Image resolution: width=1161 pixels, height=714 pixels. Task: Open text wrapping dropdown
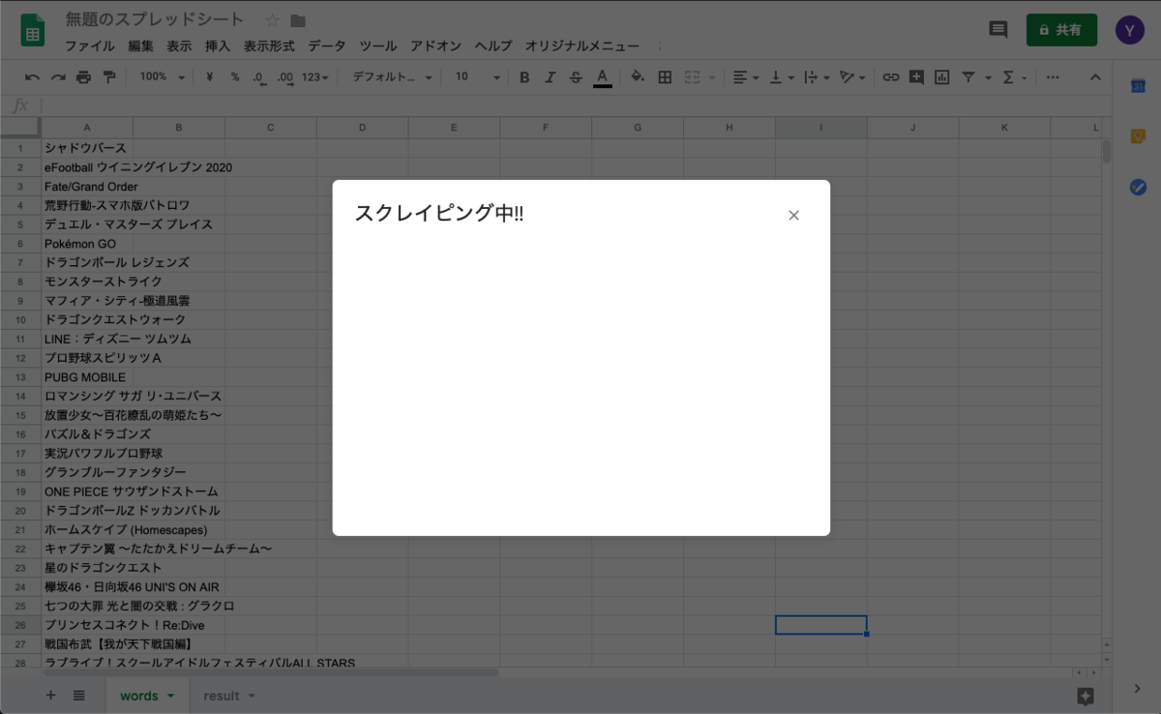tap(817, 77)
